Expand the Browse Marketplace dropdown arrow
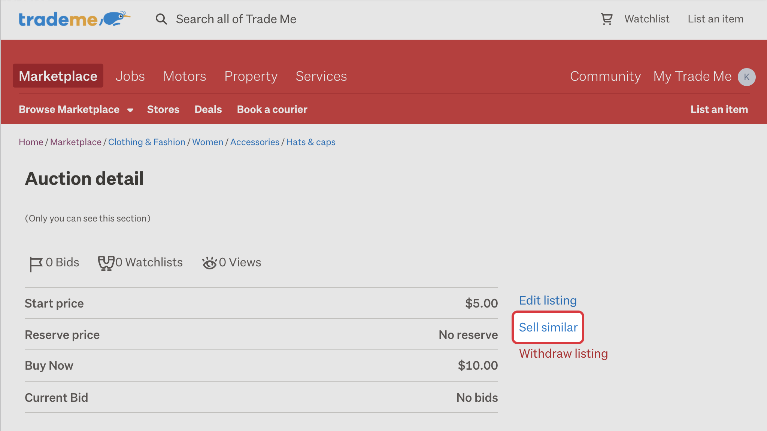 (x=130, y=110)
